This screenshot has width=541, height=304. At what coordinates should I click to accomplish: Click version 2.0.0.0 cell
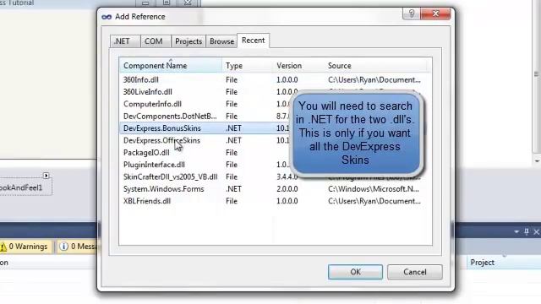(x=287, y=189)
